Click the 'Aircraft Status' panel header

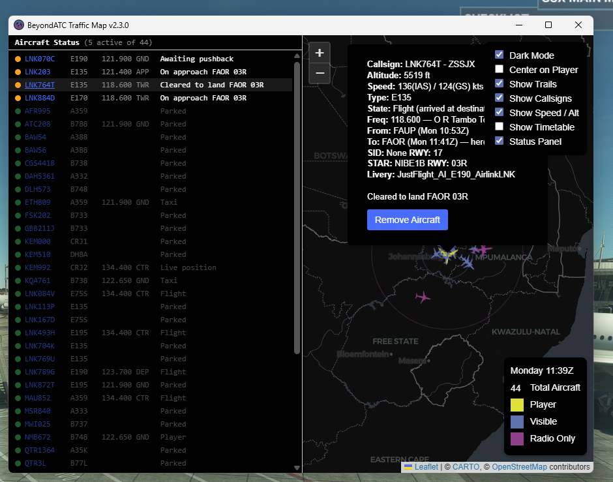47,42
